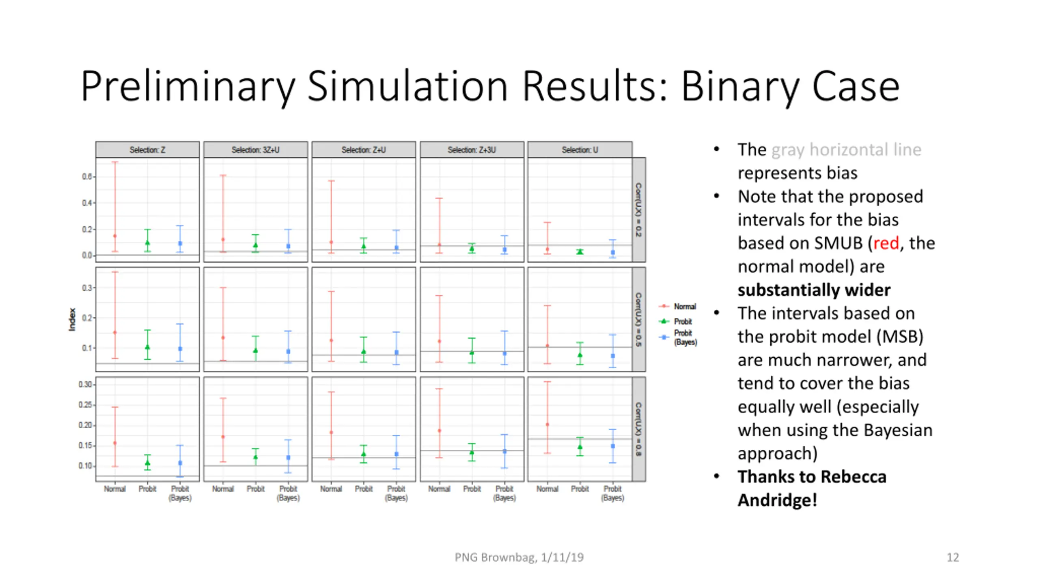The image size is (1039, 584).
Task: Click the 'Corr(U,X) = 0.8' row strip label
Action: click(x=639, y=429)
